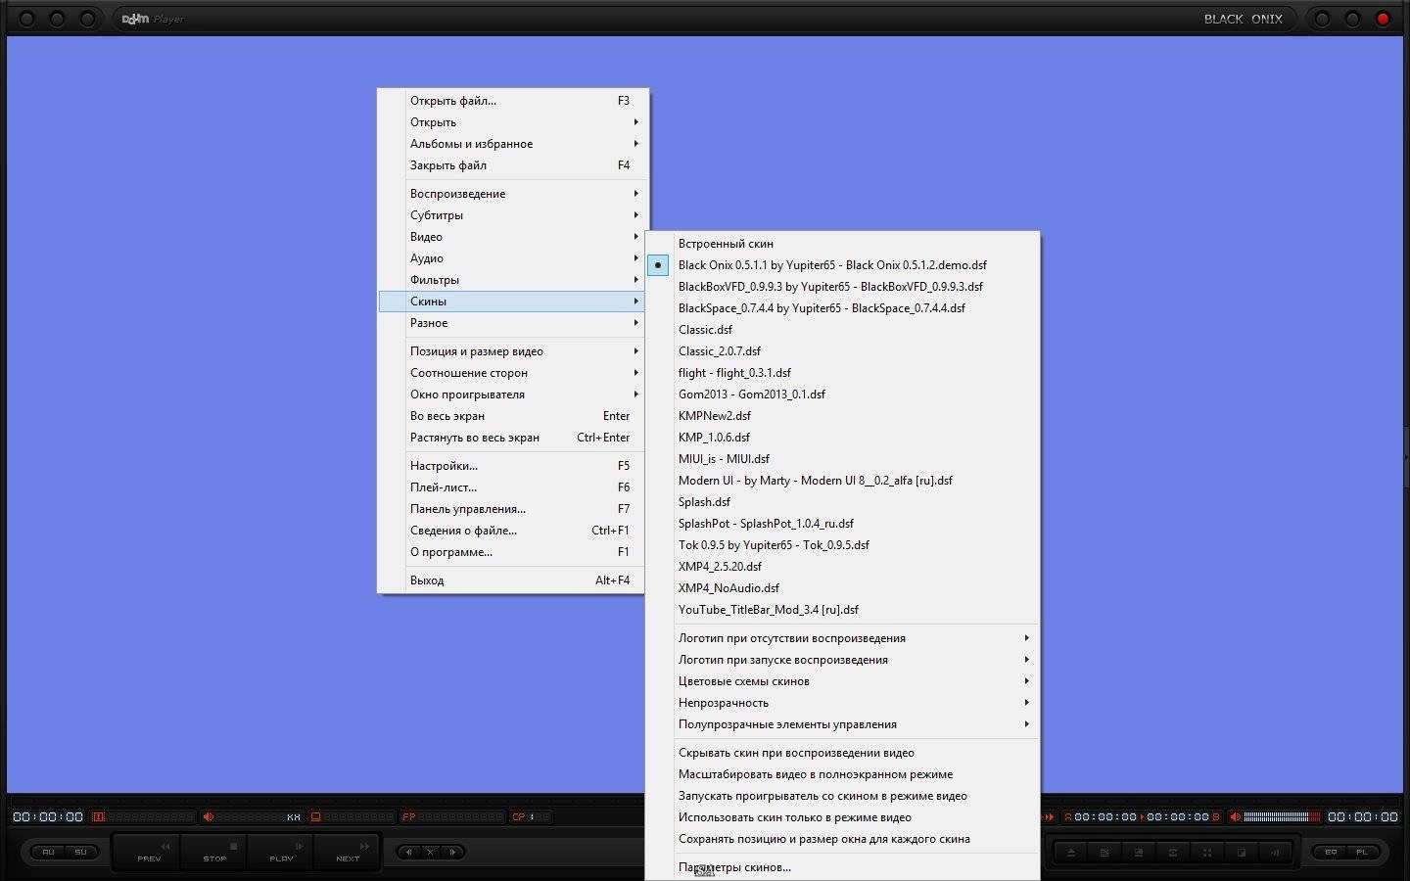Click the playlist list icon beside the eject button
Screen dimensions: 1410x881
coord(1105,852)
